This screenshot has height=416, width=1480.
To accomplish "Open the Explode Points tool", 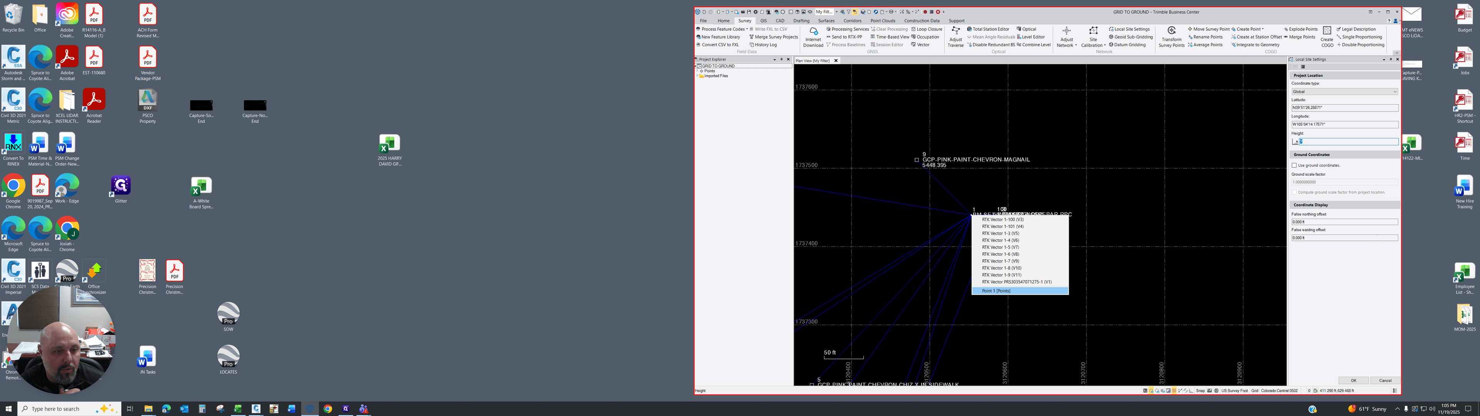I will click(x=1301, y=29).
